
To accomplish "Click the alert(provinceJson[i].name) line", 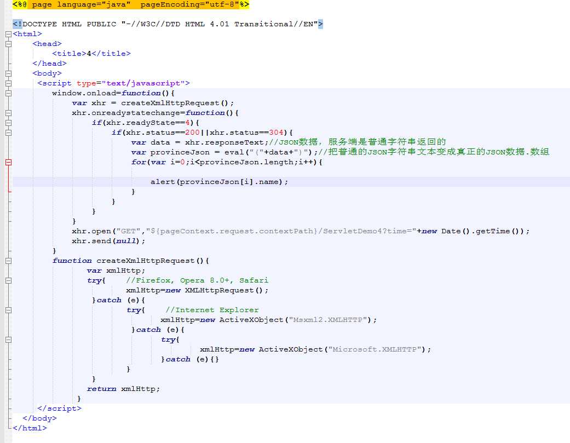I will point(219,182).
